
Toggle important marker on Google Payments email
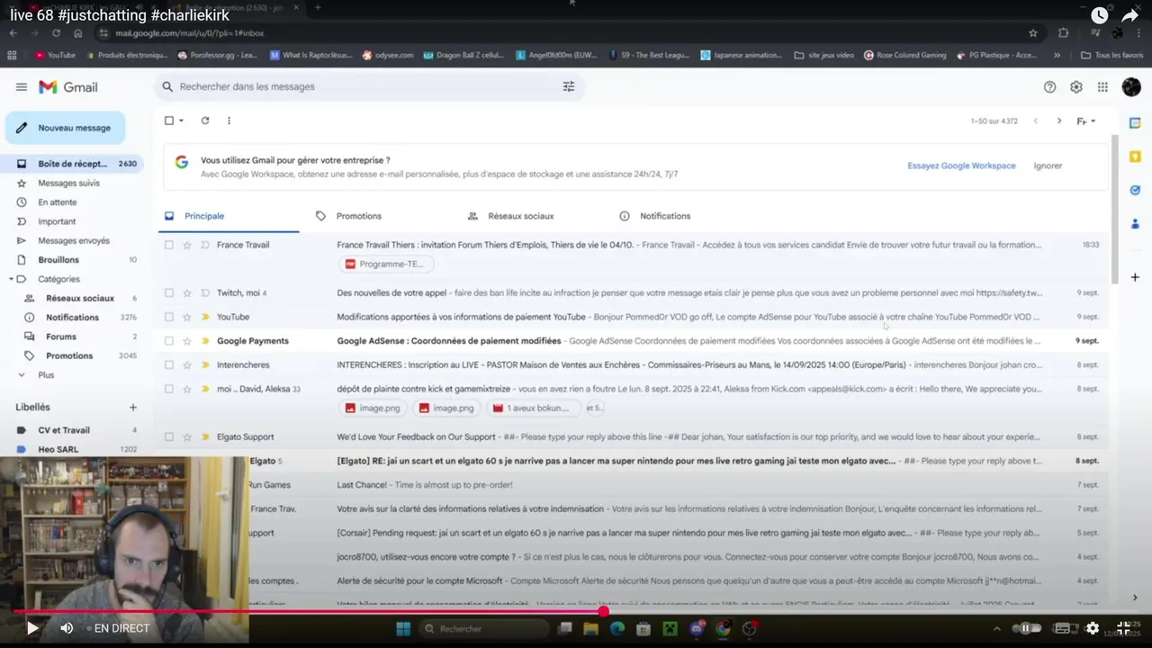coord(205,341)
